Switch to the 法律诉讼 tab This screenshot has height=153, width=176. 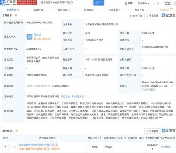(x=38, y=10)
